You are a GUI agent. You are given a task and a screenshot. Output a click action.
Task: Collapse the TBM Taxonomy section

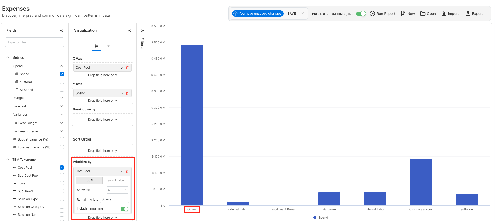pos(8,159)
